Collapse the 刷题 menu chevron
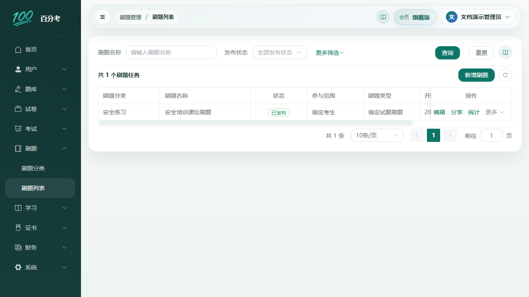Viewport: 529px width, 297px height. (x=64, y=148)
